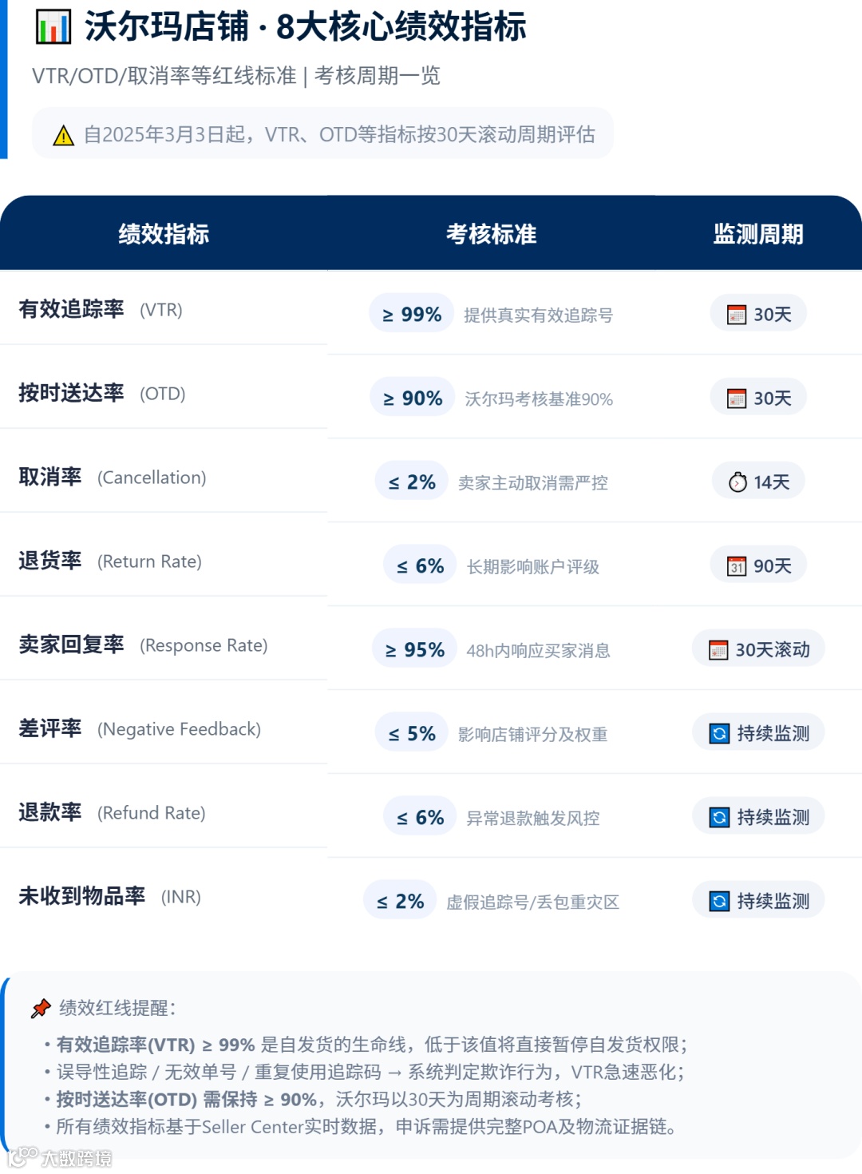Click the 有效追踪率 metric name

coord(72,309)
